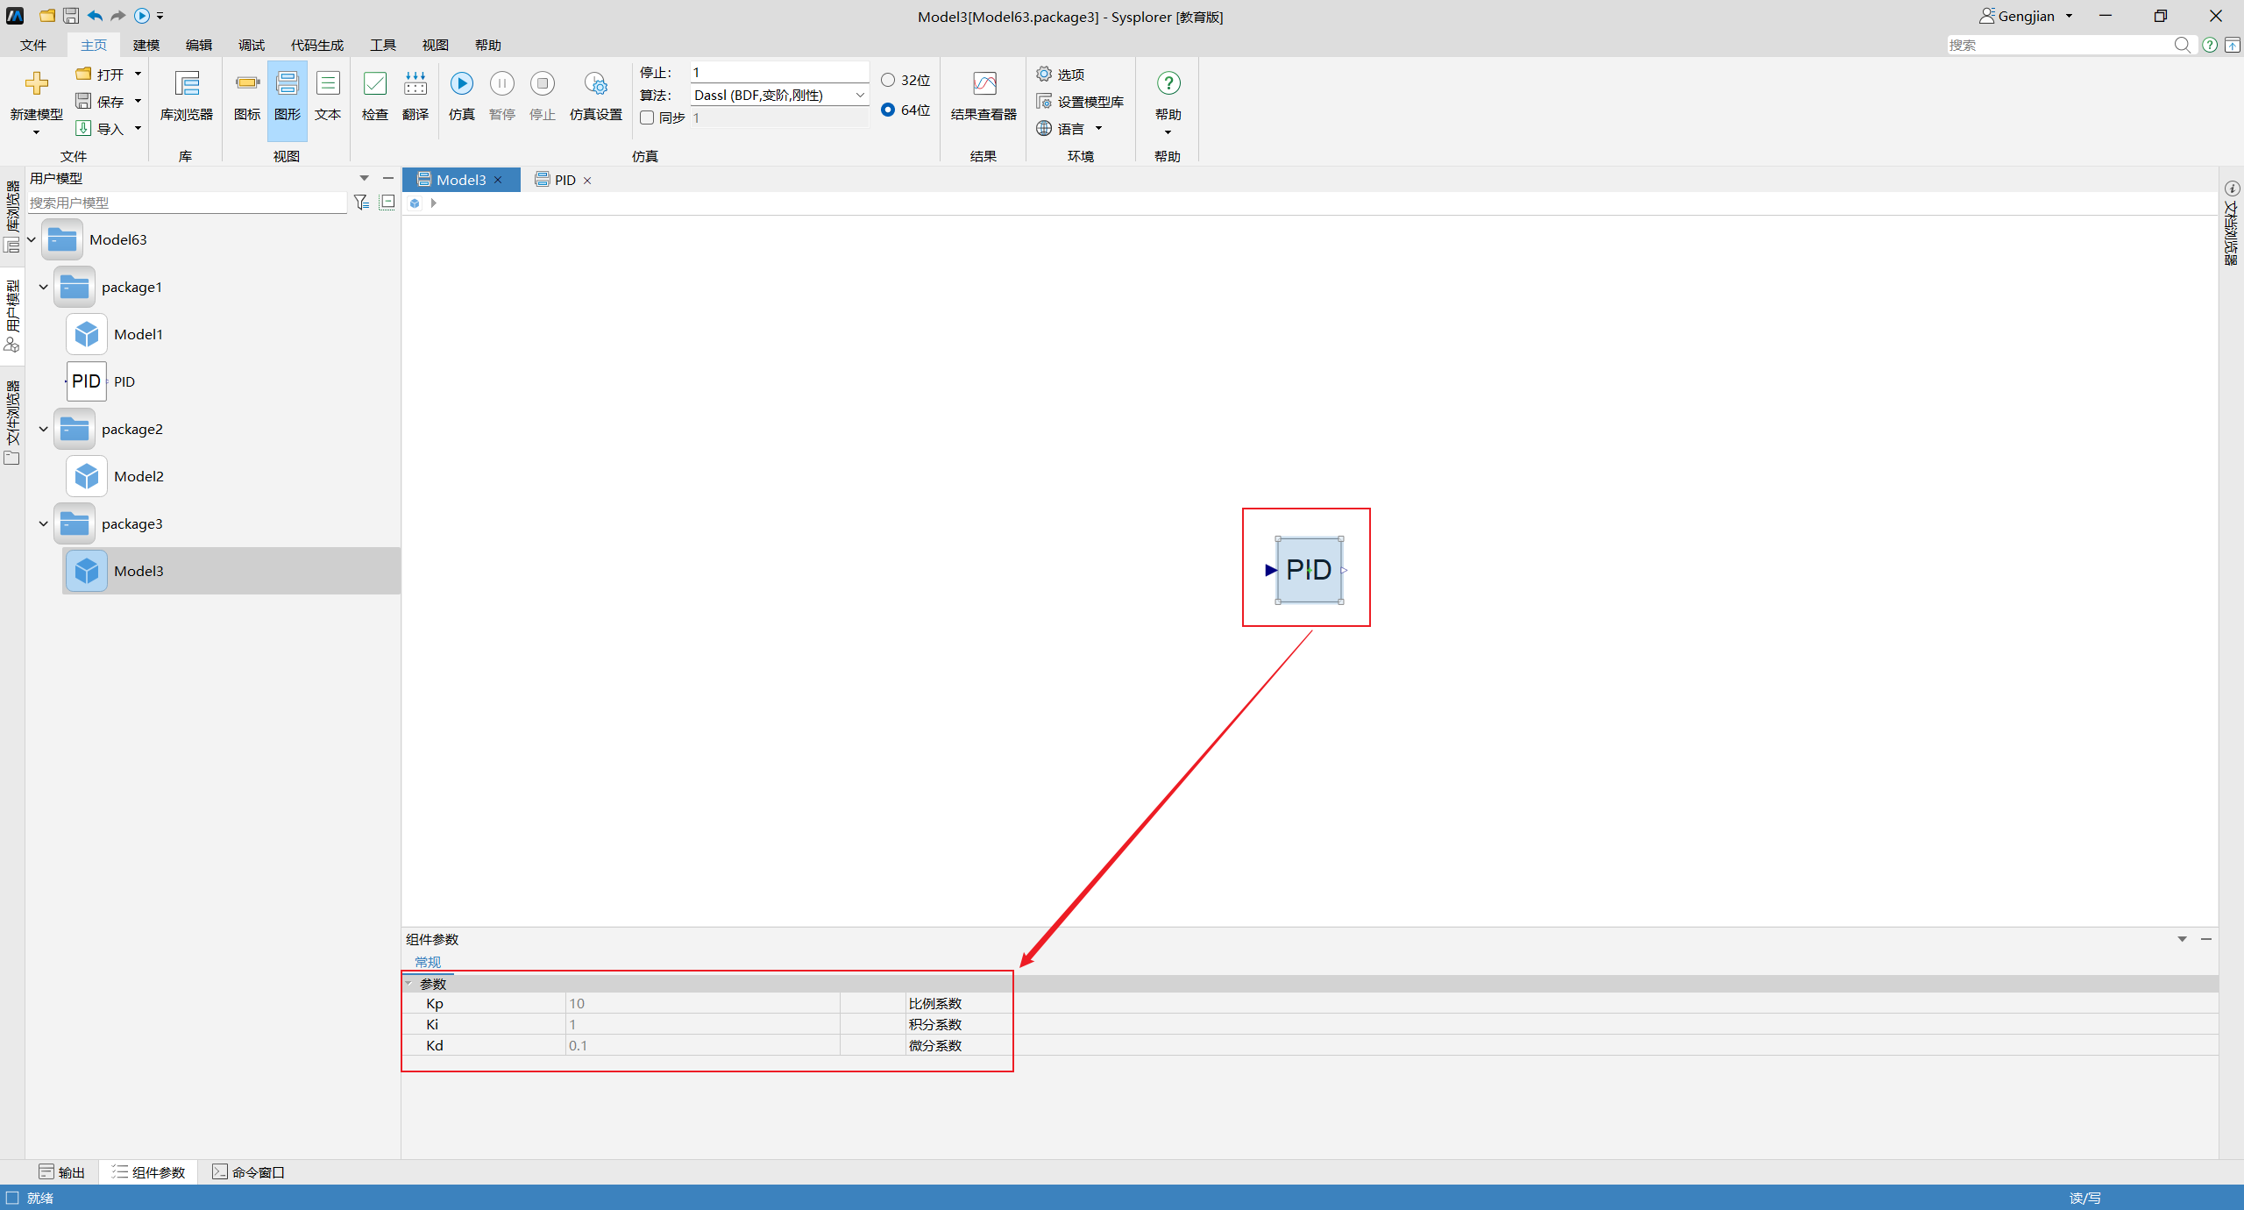The width and height of the screenshot is (2244, 1210).
Task: Click the 翻译 translate icon
Action: click(415, 83)
